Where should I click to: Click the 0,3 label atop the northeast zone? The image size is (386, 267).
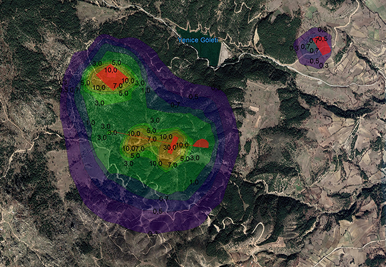tap(322, 29)
